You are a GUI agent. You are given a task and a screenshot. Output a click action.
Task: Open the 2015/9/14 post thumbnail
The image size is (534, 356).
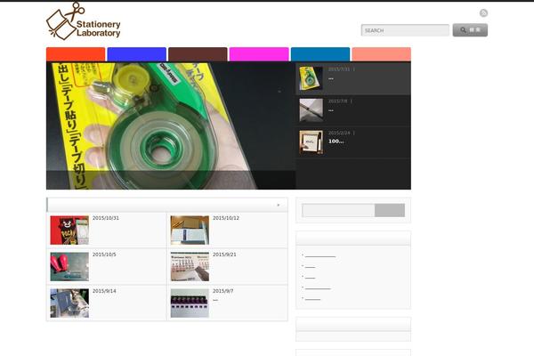(x=69, y=303)
